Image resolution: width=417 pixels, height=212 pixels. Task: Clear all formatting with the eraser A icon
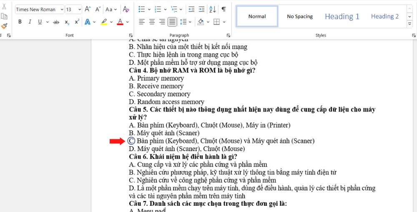point(126,9)
